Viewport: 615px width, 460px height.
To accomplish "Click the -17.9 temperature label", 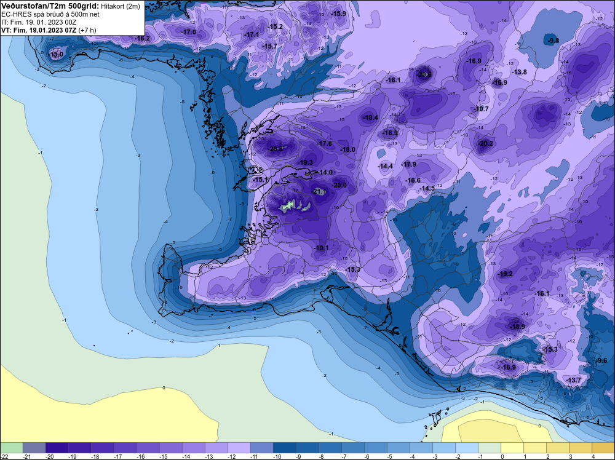I will [409, 164].
